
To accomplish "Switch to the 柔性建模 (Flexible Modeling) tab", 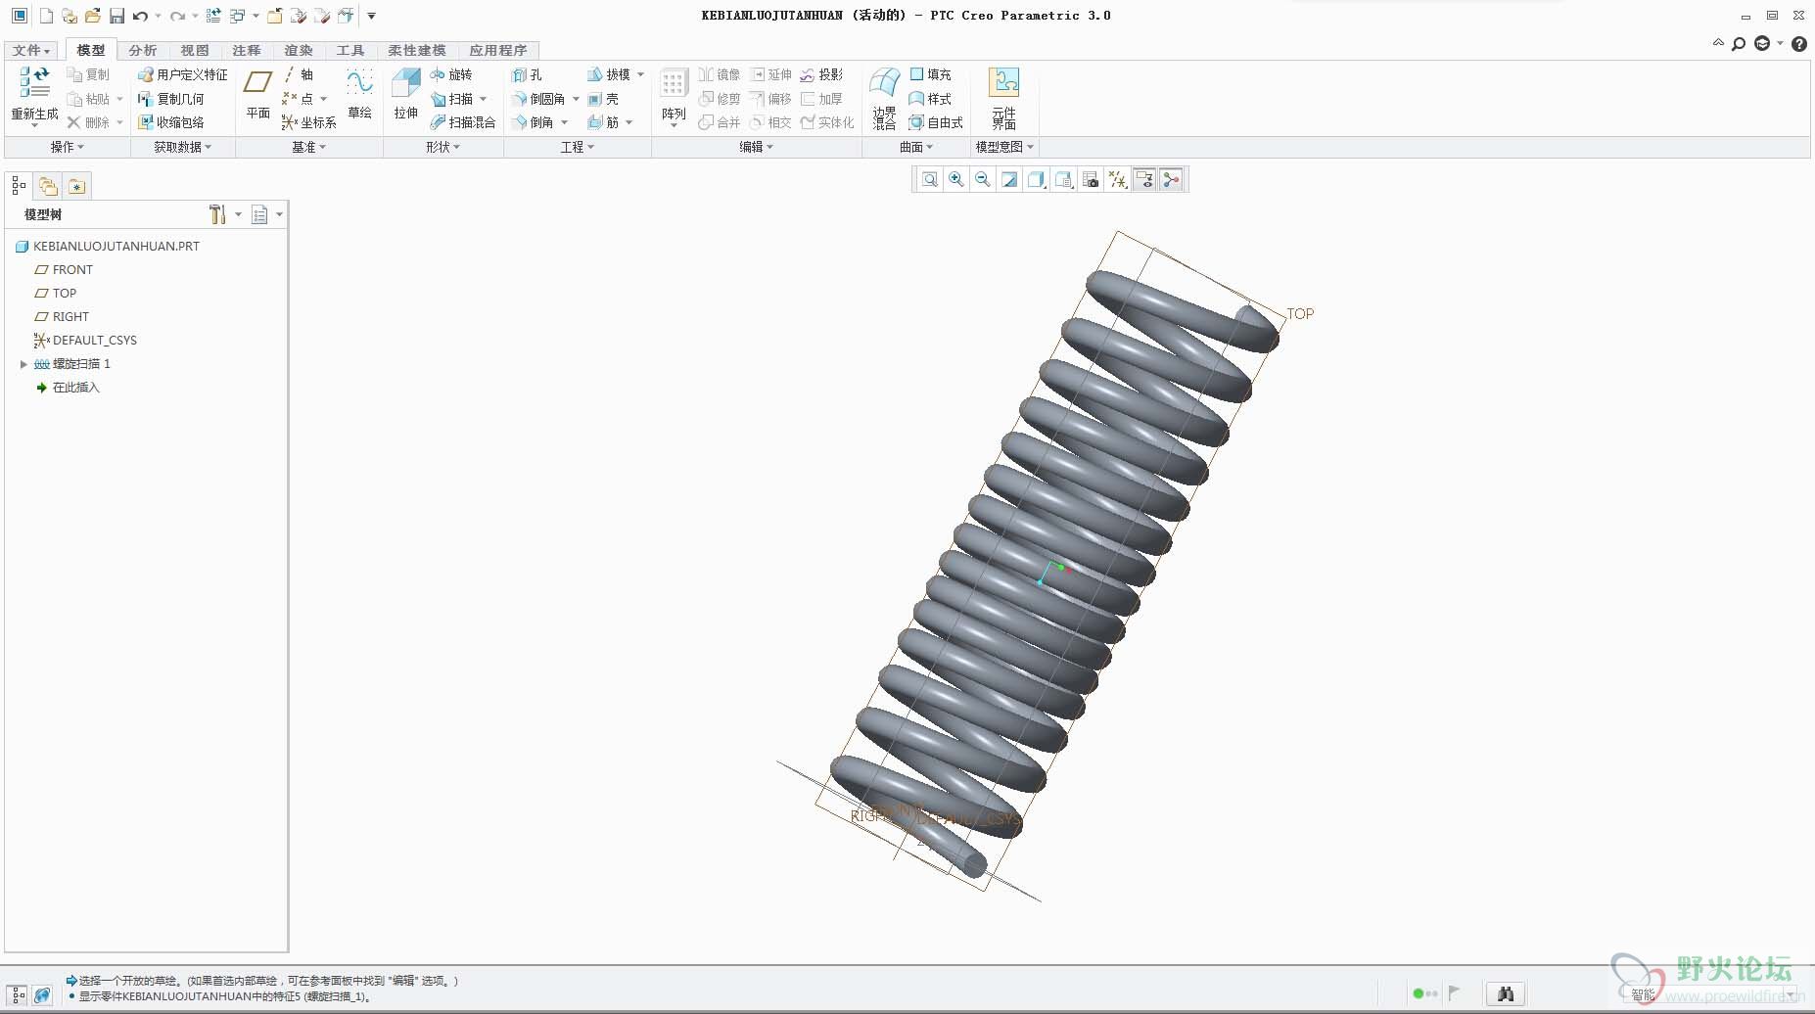I will pyautogui.click(x=417, y=50).
